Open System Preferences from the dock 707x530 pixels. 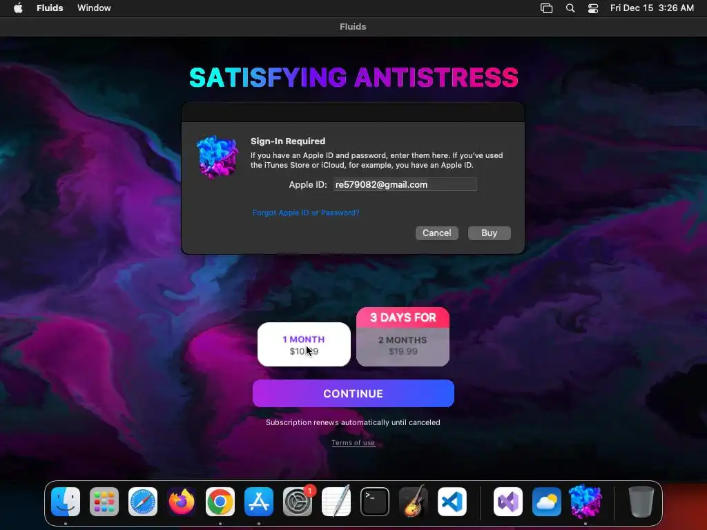[298, 502]
